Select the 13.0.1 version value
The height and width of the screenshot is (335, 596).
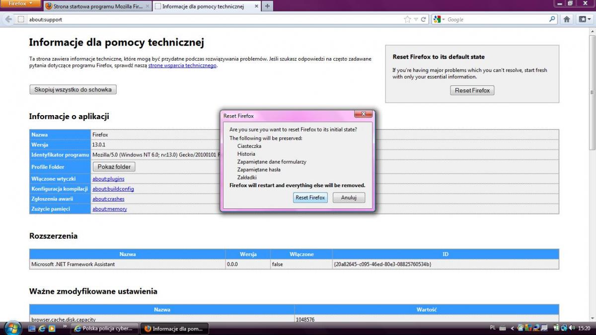pyautogui.click(x=98, y=144)
